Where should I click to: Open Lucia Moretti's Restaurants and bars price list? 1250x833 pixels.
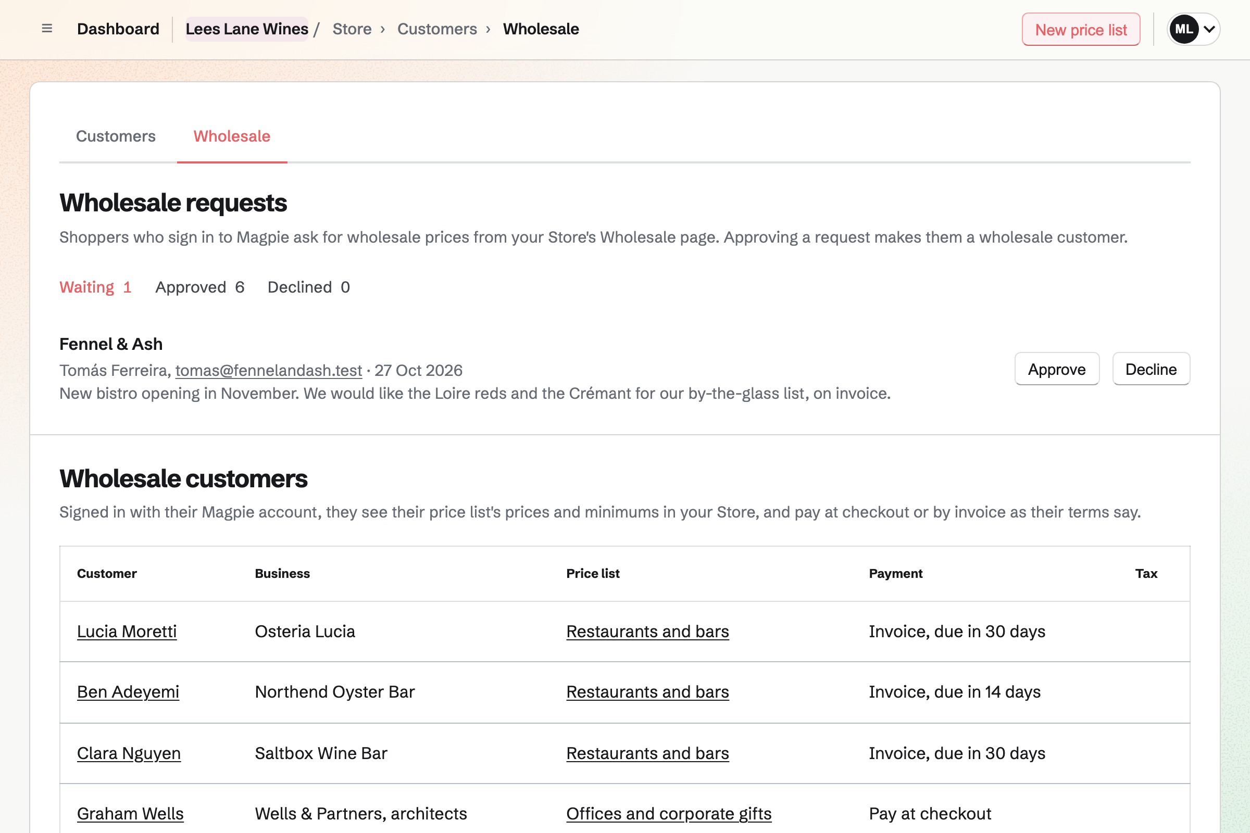[x=647, y=632]
